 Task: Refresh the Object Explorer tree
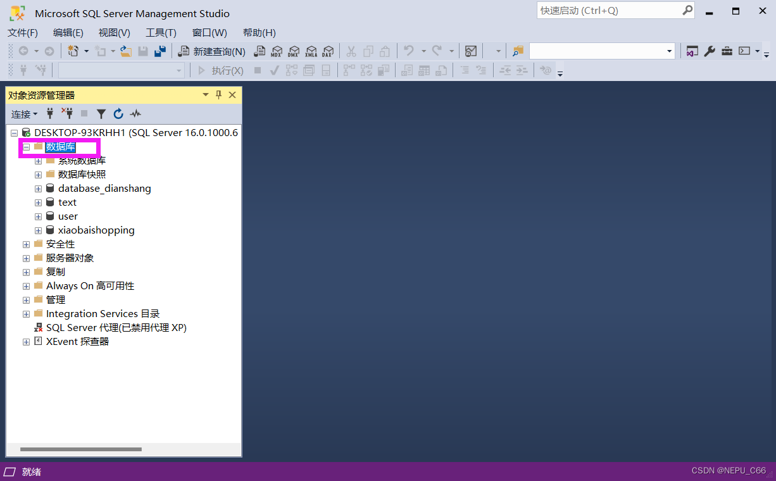(118, 114)
